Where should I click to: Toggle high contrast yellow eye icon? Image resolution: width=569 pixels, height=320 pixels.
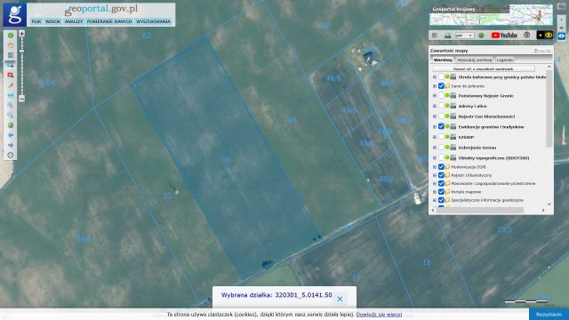tap(549, 36)
